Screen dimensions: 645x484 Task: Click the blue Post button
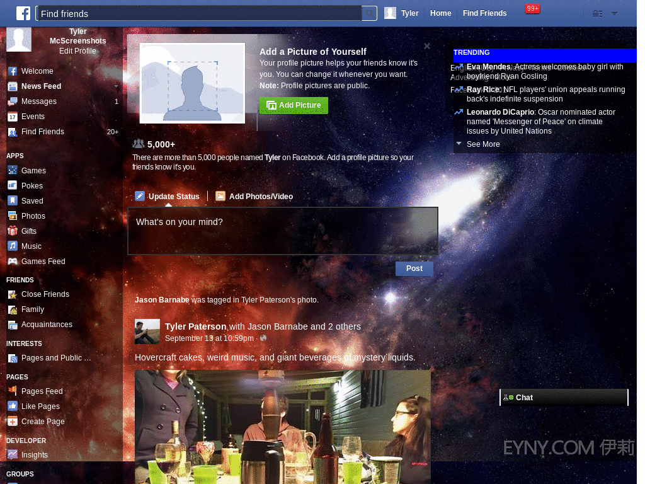(414, 268)
